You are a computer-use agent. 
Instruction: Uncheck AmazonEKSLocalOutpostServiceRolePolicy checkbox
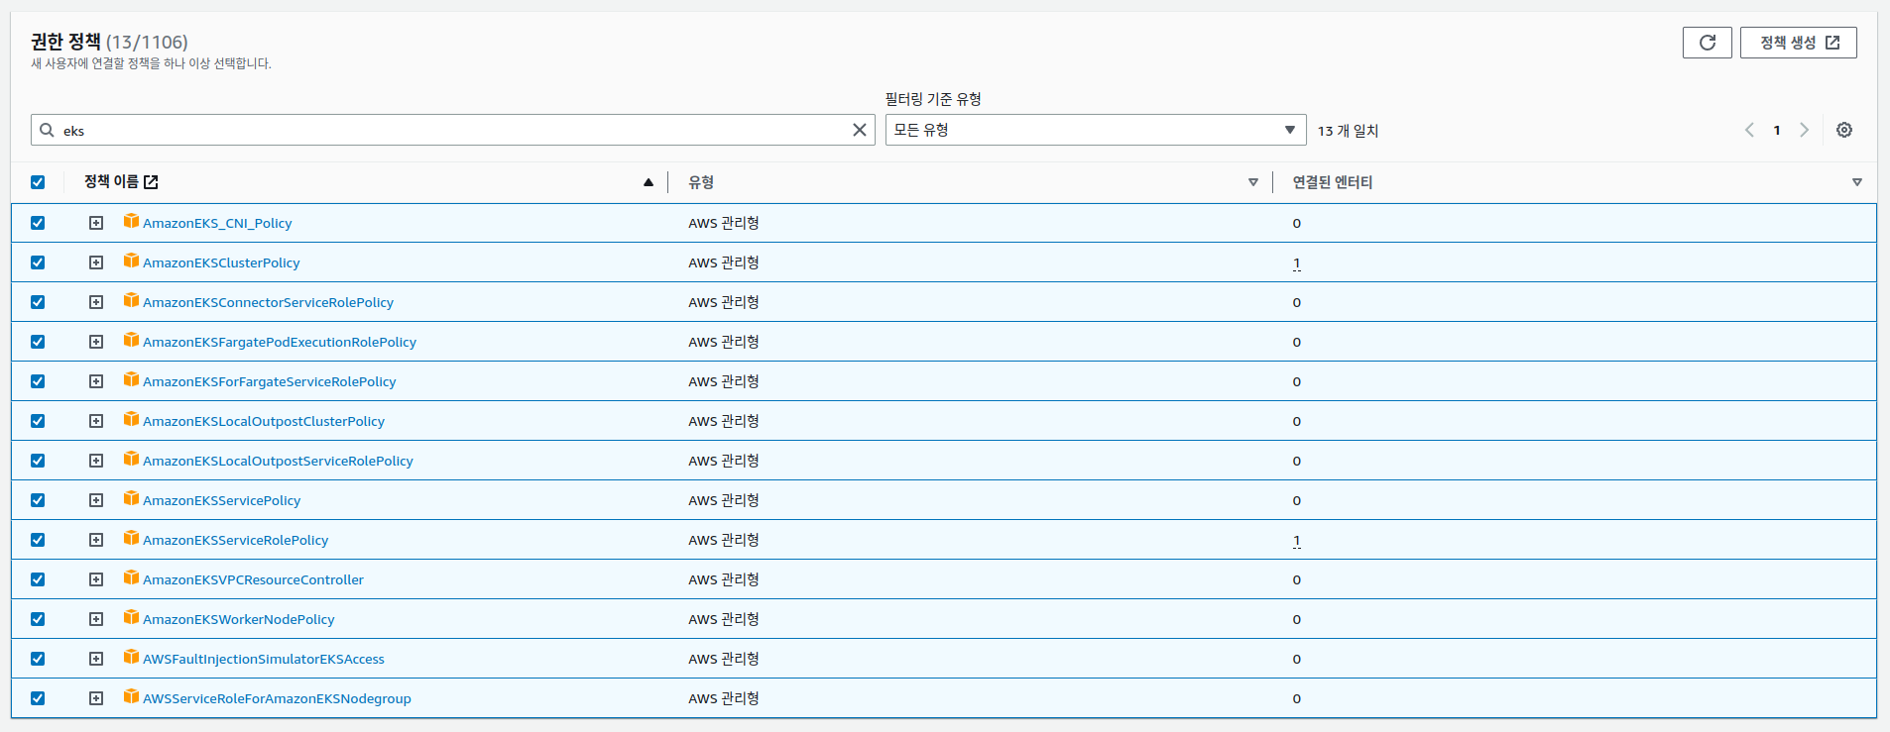(38, 461)
